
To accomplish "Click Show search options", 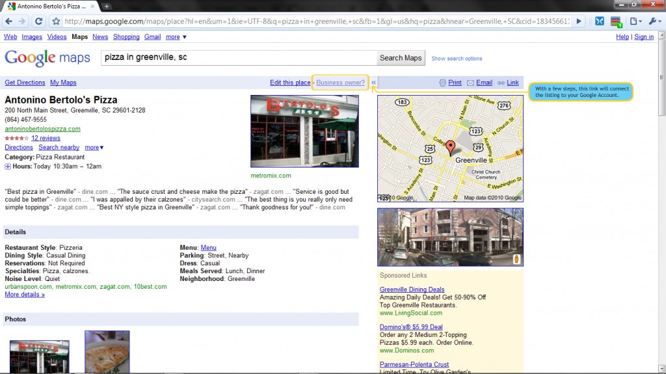I will coord(457,59).
